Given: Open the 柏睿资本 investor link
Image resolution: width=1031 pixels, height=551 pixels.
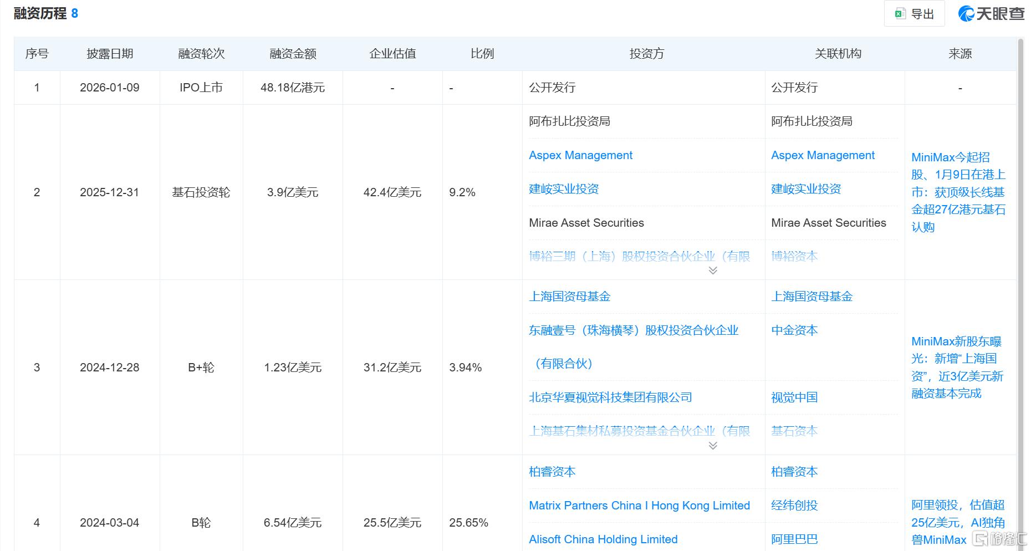Looking at the screenshot, I should pos(552,472).
